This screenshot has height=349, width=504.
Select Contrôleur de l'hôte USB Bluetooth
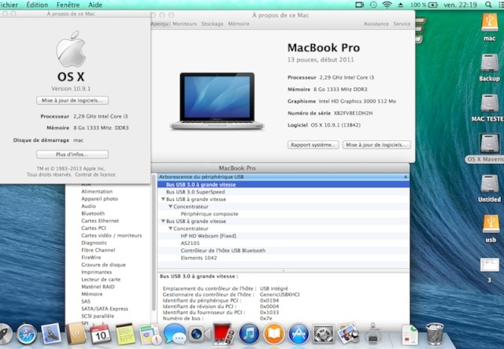click(x=283, y=251)
